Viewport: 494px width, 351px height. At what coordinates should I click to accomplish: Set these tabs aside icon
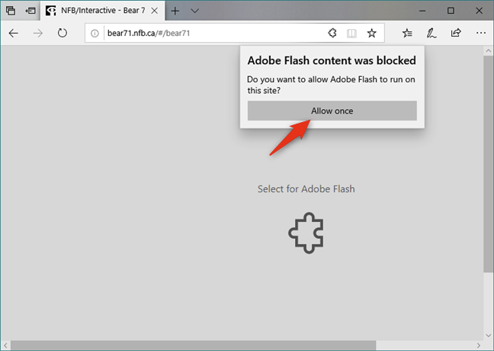[x=30, y=11]
